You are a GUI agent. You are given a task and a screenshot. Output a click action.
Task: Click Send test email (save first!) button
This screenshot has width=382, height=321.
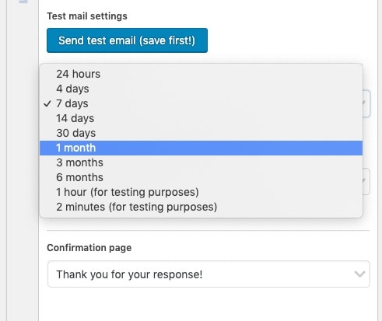click(x=127, y=40)
